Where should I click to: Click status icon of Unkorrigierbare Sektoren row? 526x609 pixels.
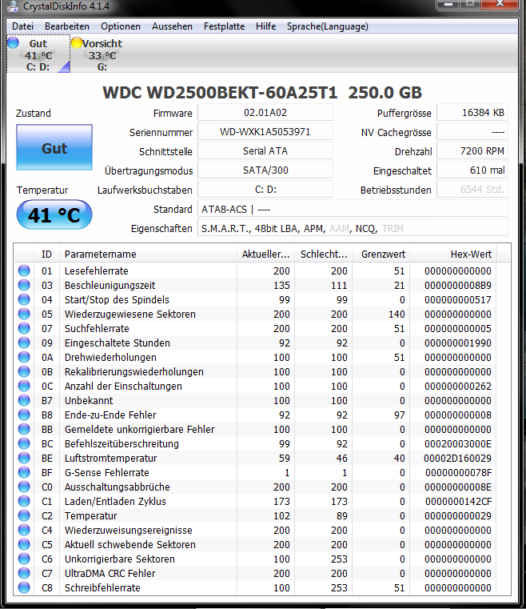24,558
